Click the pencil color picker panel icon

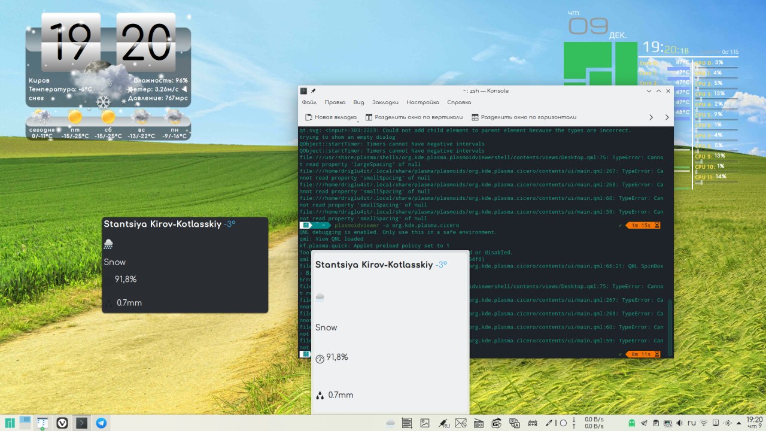[549, 423]
